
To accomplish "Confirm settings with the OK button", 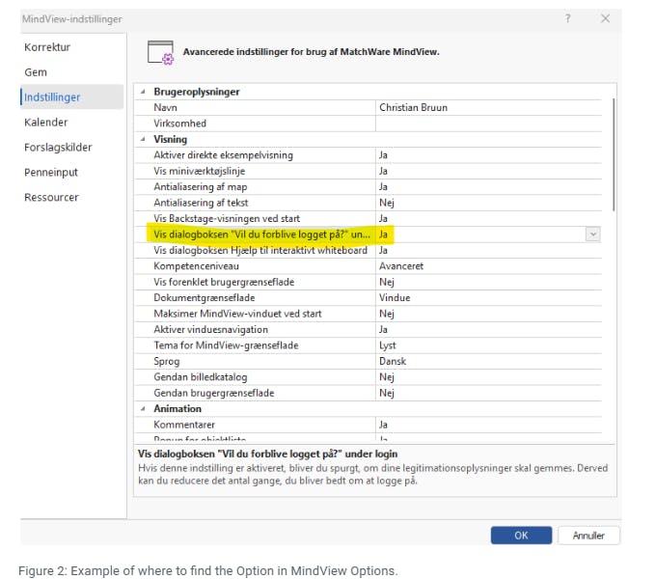I will tap(521, 536).
